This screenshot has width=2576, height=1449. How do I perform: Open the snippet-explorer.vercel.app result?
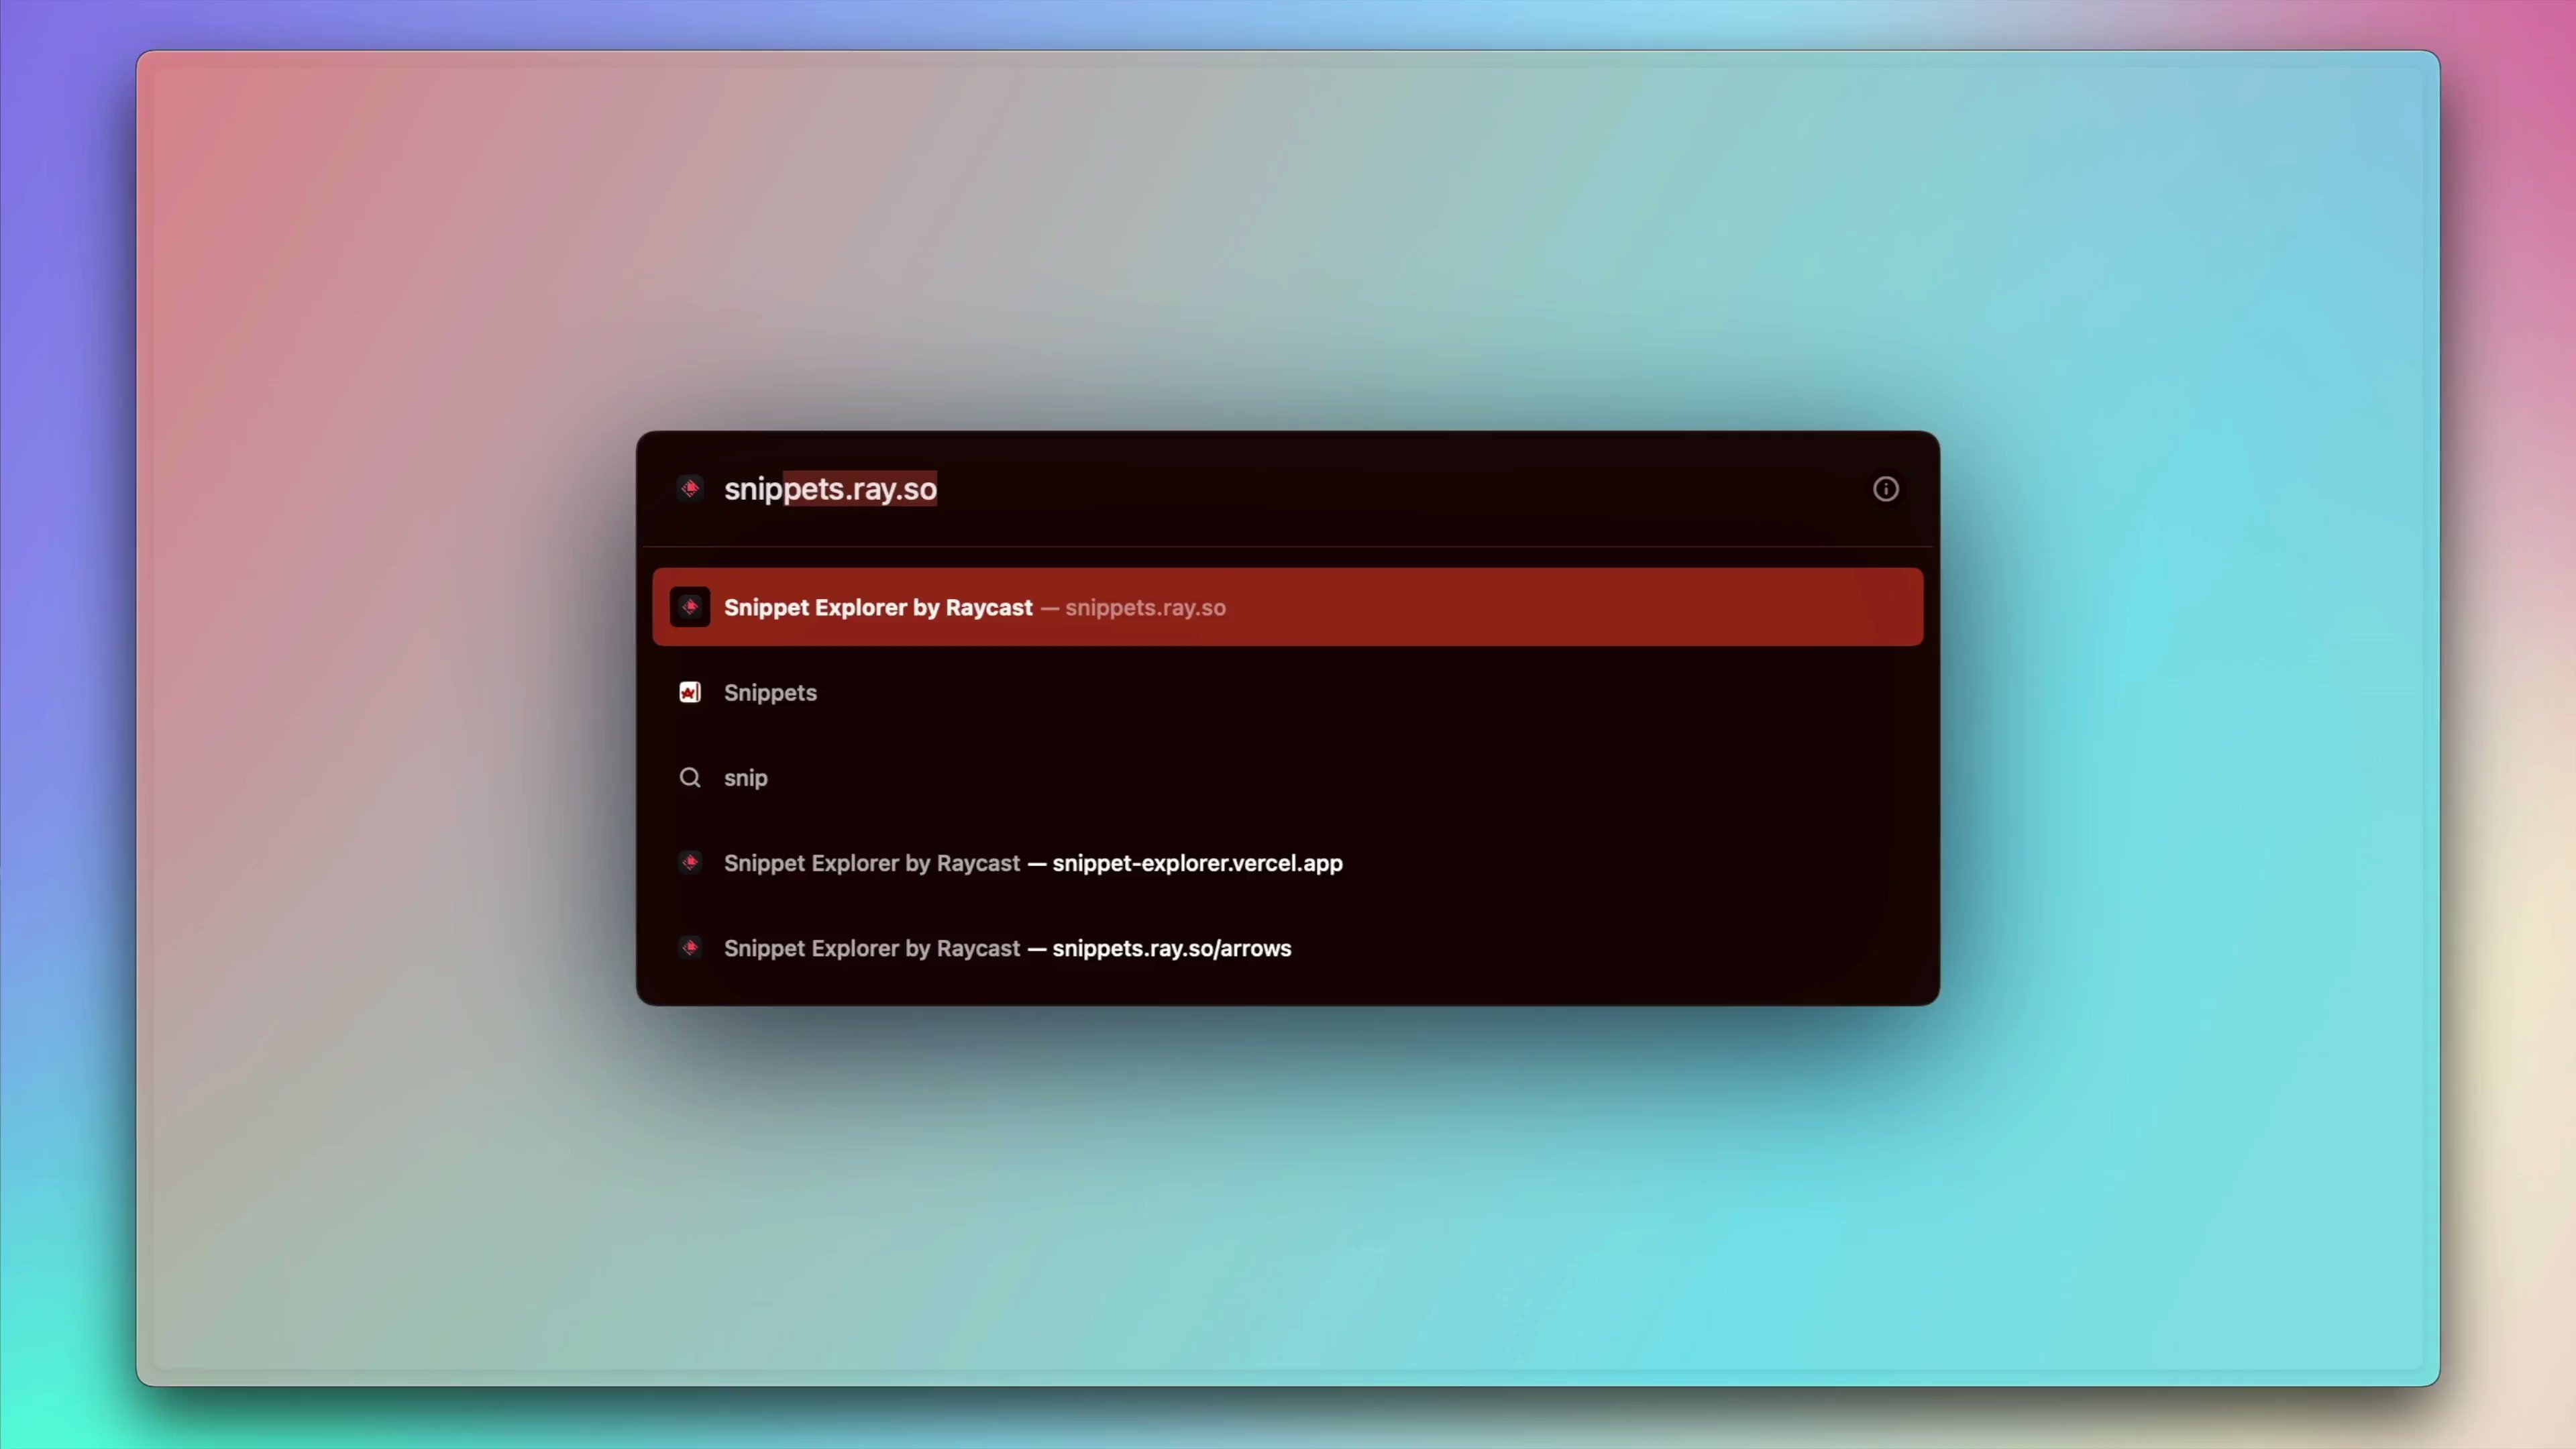point(1197,863)
